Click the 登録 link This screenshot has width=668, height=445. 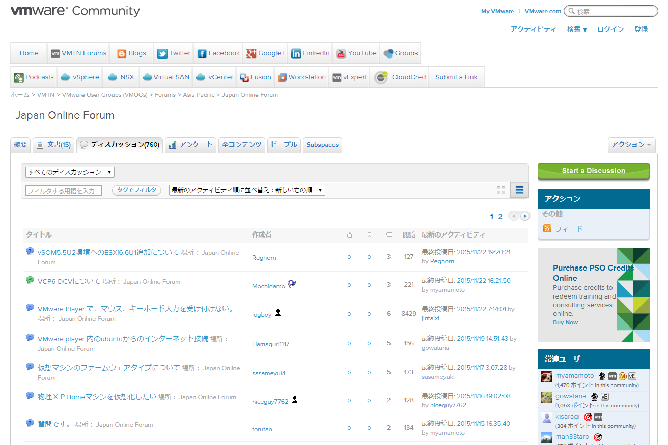click(641, 29)
